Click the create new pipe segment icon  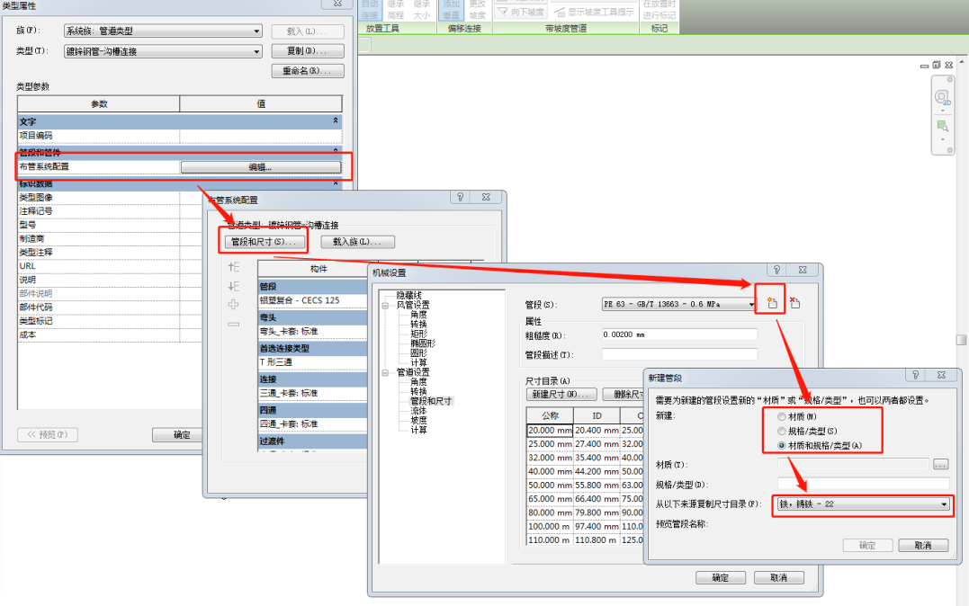pyautogui.click(x=772, y=303)
